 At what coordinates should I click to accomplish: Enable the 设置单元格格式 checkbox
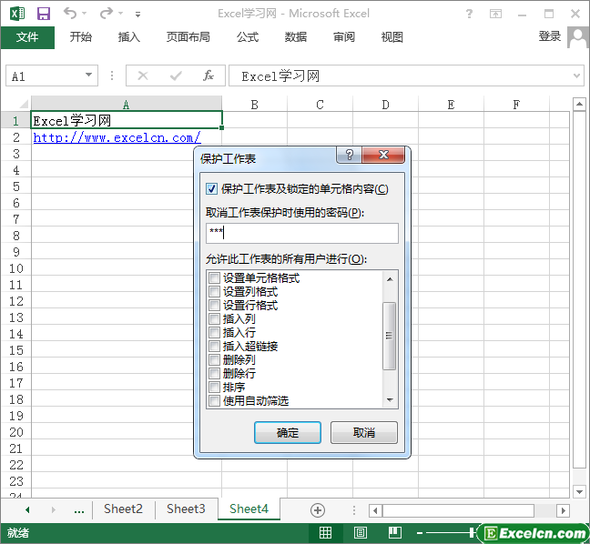[214, 278]
